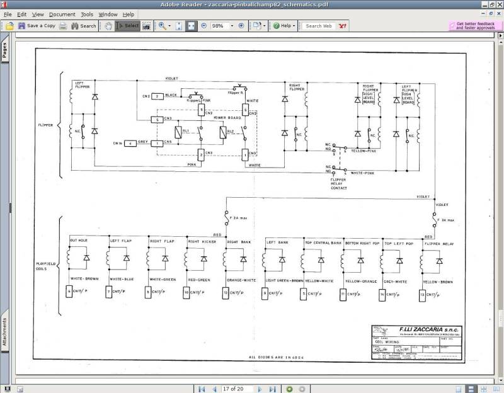
Task: Click the zoom out minus button
Action: point(205,26)
